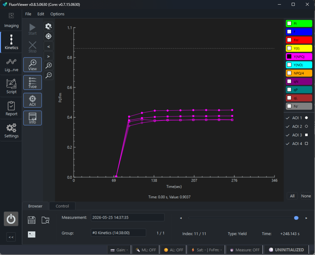Image resolution: width=315 pixels, height=255 pixels.
Task: Click the save disk icon
Action: [32, 220]
